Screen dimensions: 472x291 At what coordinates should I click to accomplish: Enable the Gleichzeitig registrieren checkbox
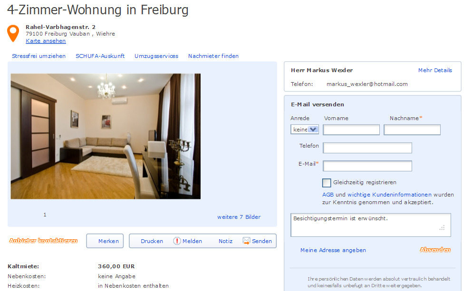[326, 182]
